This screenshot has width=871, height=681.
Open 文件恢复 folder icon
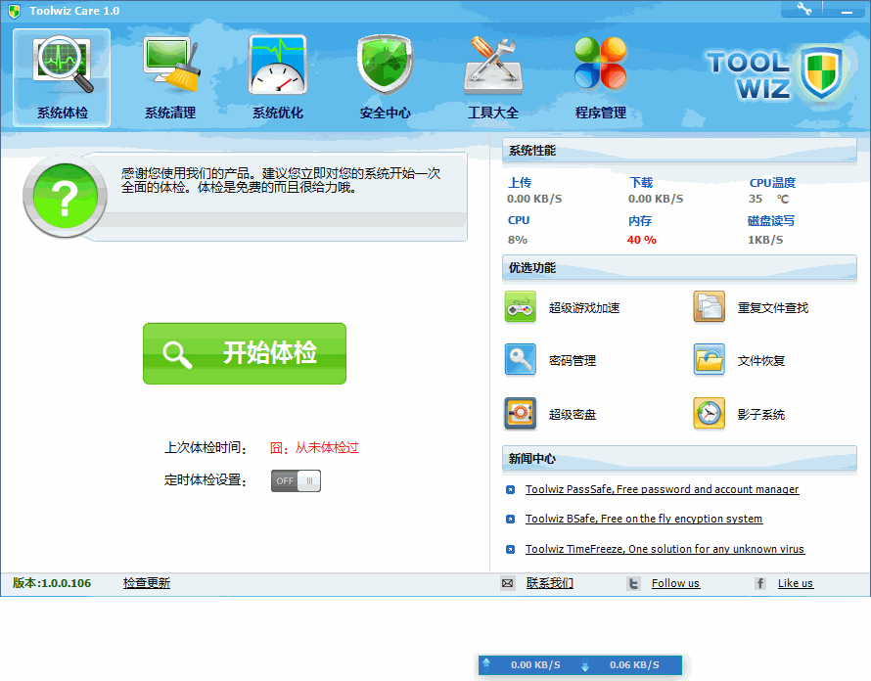coord(710,360)
